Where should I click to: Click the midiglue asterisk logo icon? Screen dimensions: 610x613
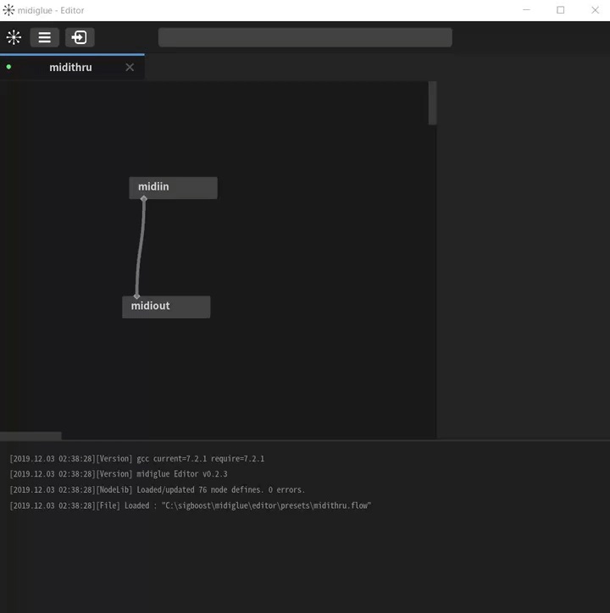pos(14,37)
